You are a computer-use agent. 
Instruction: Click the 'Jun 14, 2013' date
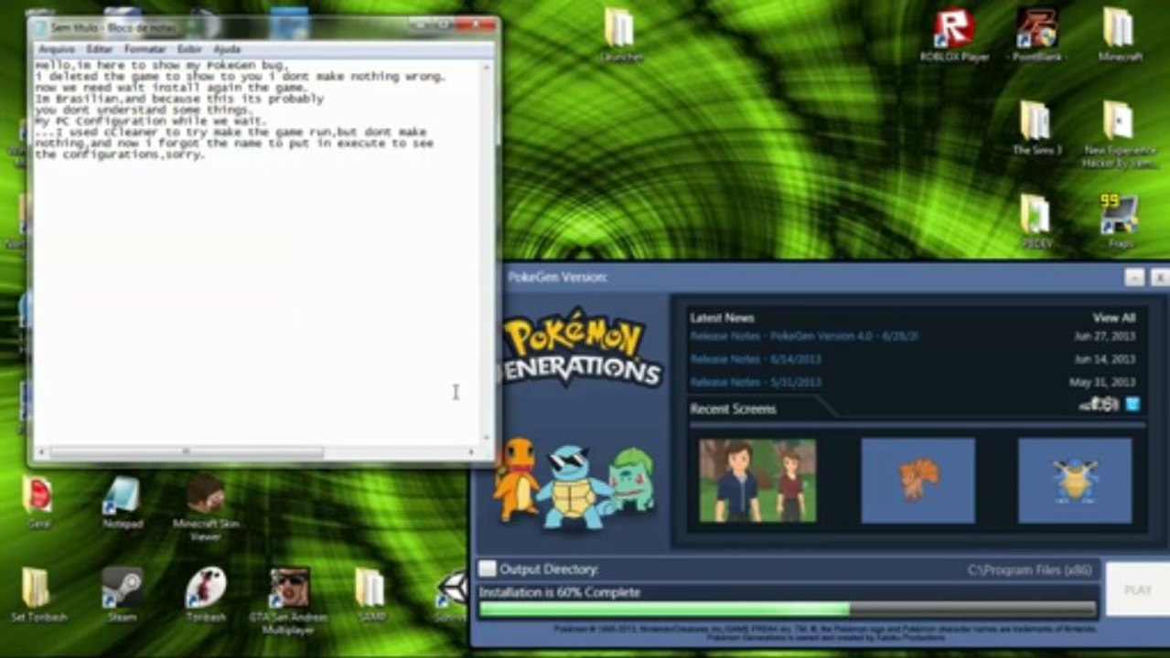click(x=1104, y=359)
